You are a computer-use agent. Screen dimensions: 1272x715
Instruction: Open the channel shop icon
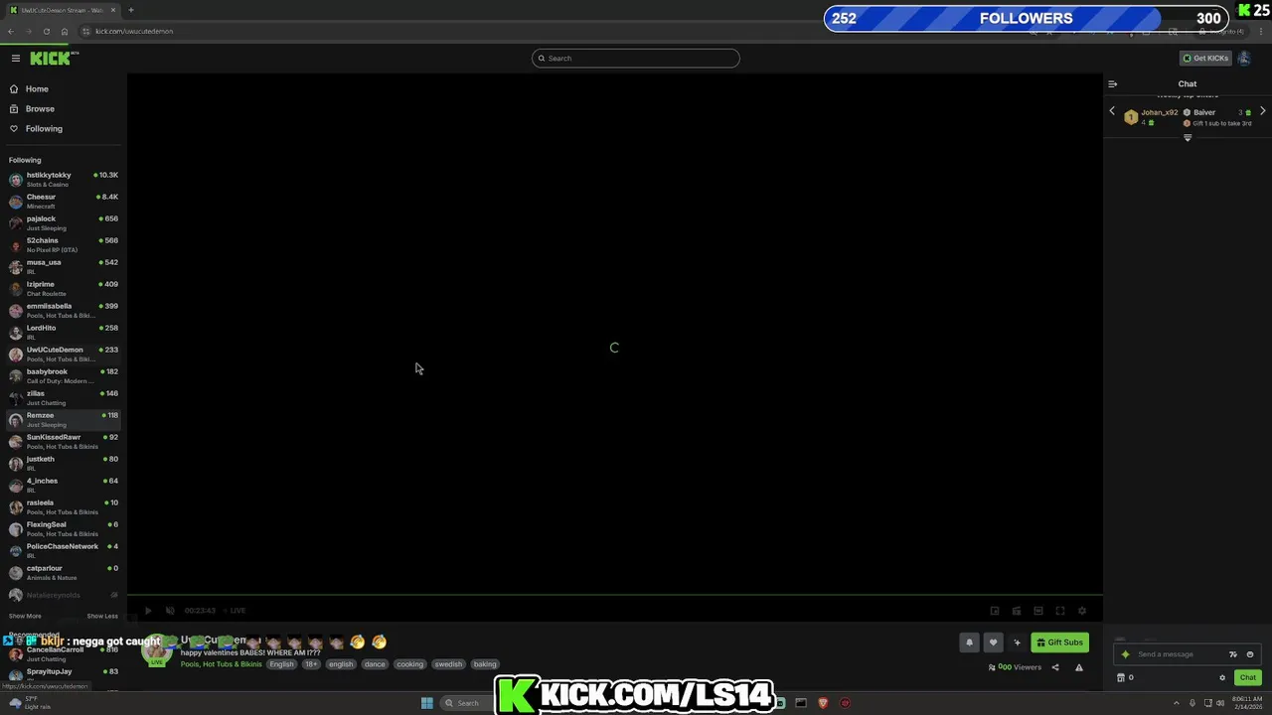pyautogui.click(x=1121, y=677)
